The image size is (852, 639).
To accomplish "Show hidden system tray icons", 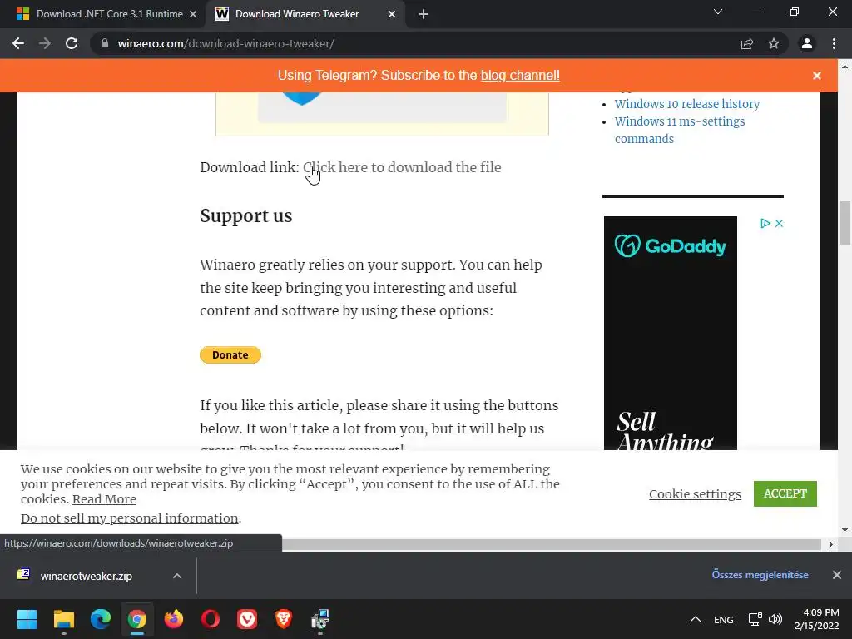I will (x=696, y=619).
